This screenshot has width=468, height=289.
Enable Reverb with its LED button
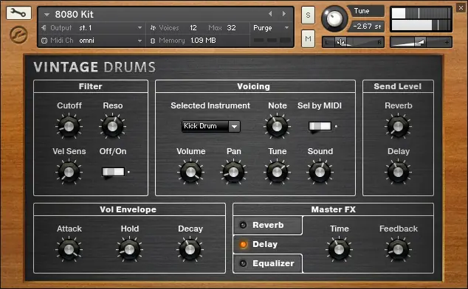pos(244,225)
